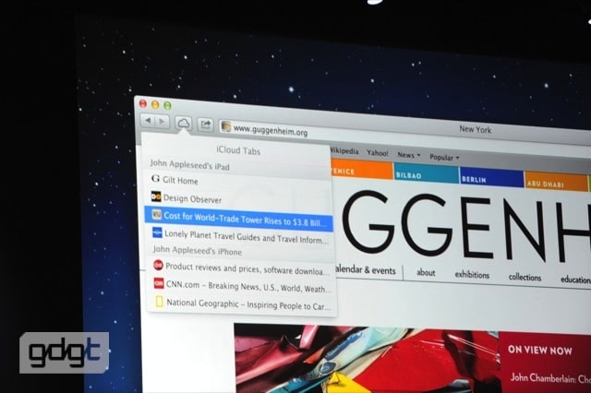Open Lonely Planet Travel Guides entry
The height and width of the screenshot is (393, 591).
click(240, 236)
